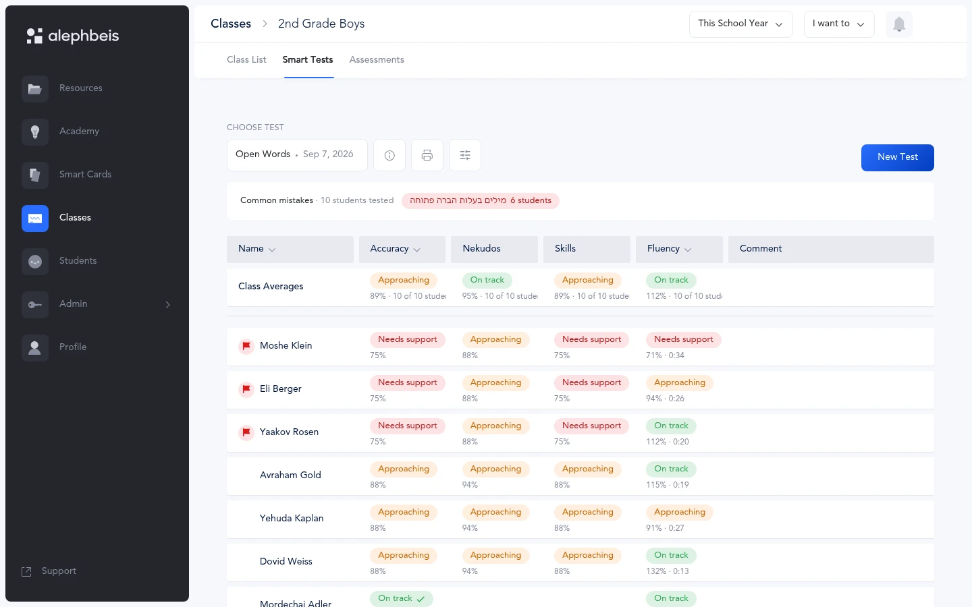Open the Profile person icon
972x607 pixels.
35,348
